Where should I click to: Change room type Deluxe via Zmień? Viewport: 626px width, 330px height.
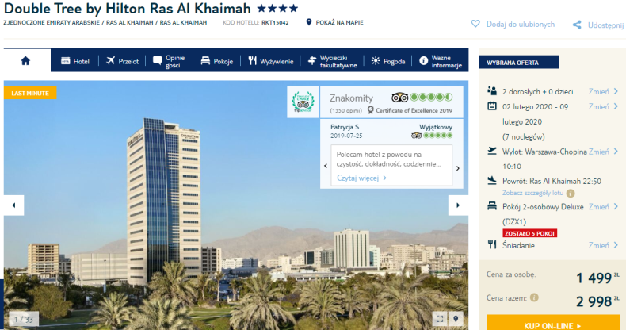(603, 206)
